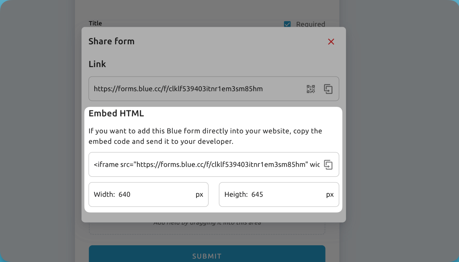Click the add field drag area text

207,223
